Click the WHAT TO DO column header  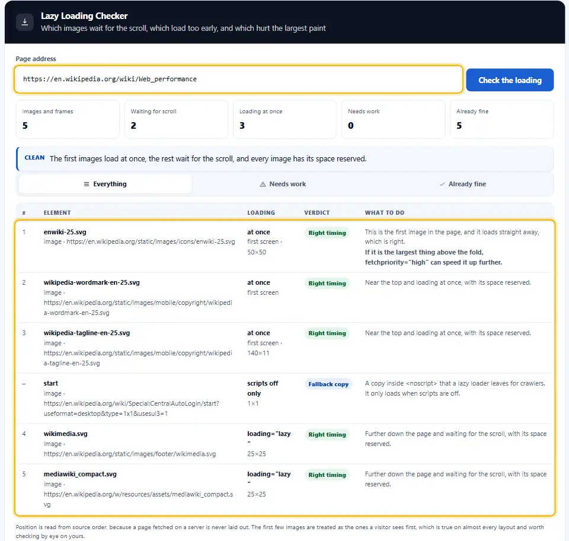[385, 213]
